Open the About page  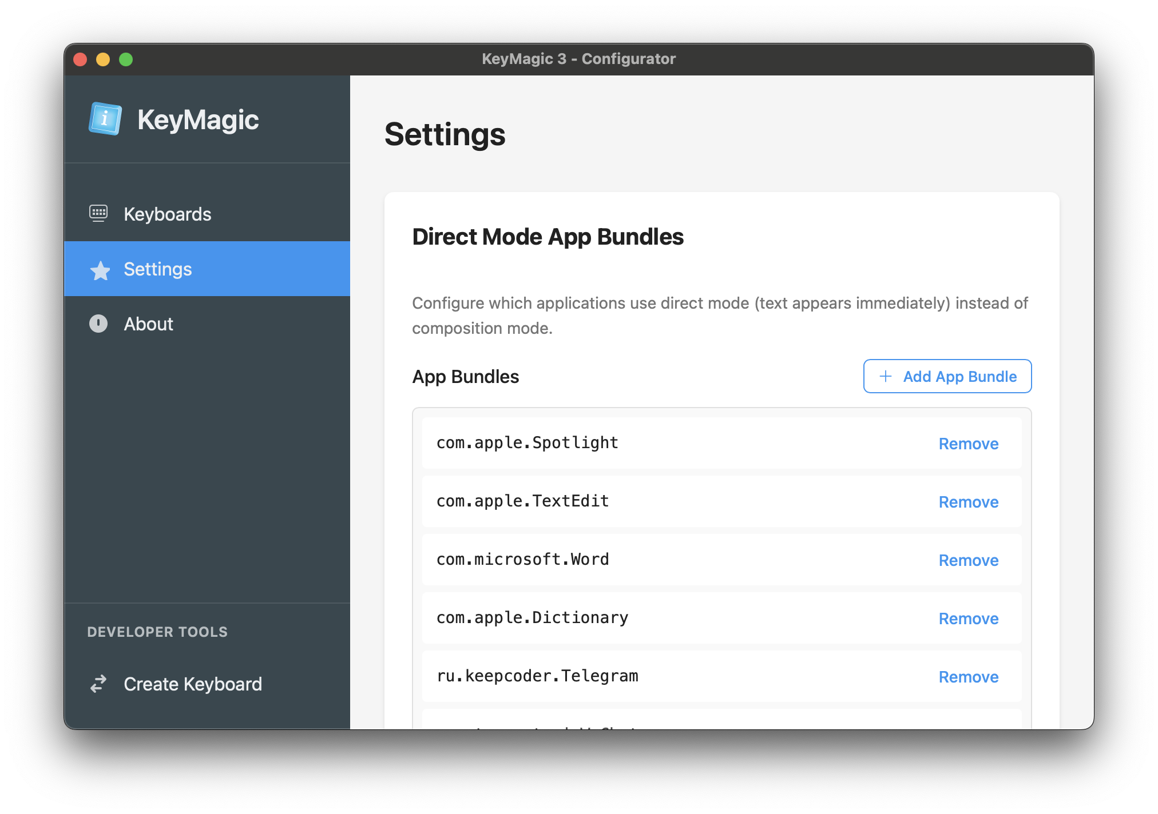[x=148, y=324]
